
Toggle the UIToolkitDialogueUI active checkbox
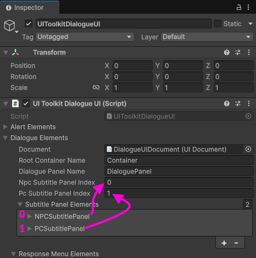pos(29,24)
